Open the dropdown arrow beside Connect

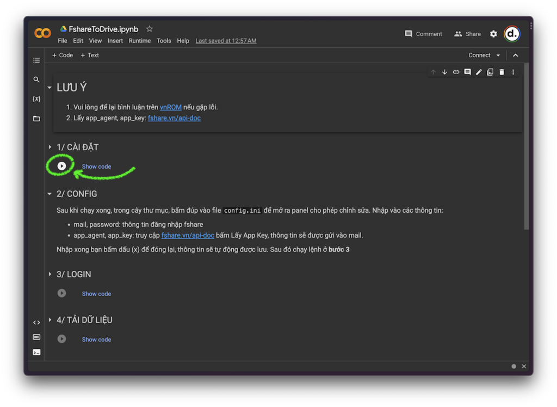[498, 55]
